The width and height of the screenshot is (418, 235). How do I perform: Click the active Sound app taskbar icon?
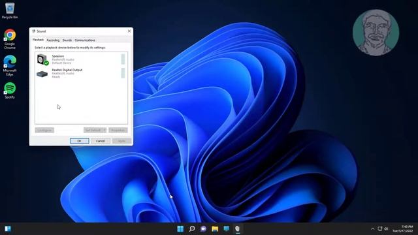pos(238,228)
